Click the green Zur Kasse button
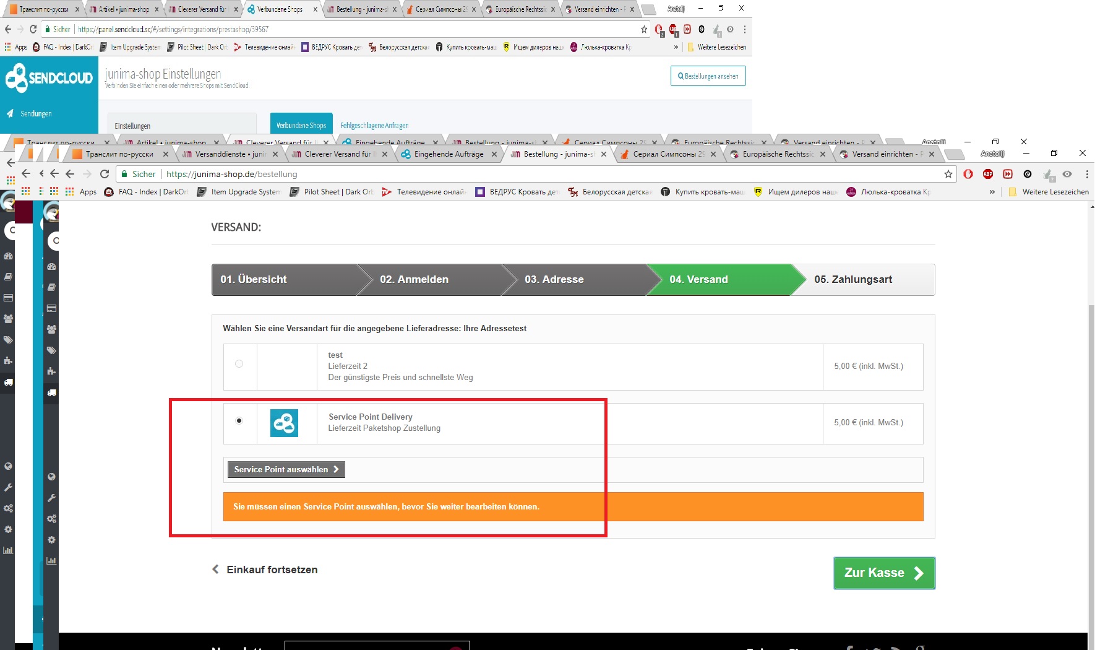Screen dimensions: 1095x650 point(884,573)
